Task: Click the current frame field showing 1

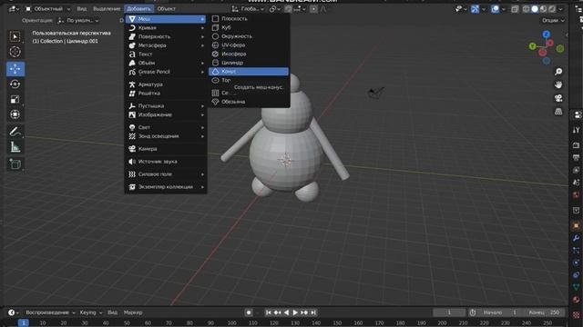Action: pyautogui.click(x=449, y=312)
